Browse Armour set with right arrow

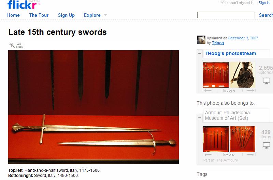tap(250, 155)
